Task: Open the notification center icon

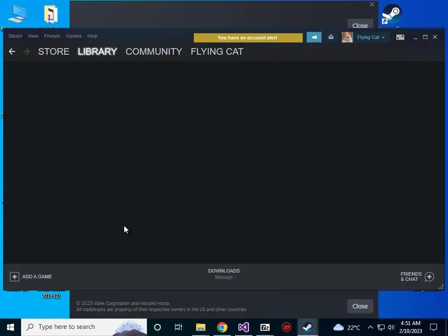Action: [434, 327]
